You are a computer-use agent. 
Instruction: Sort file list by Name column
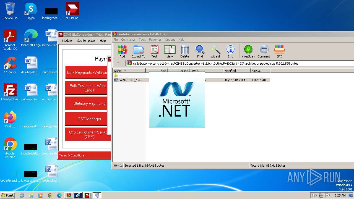click(129, 71)
